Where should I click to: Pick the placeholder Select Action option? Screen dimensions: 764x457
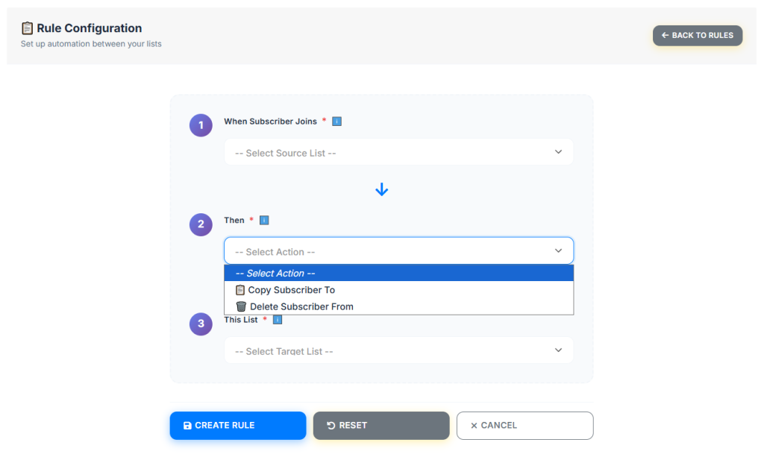coord(275,274)
